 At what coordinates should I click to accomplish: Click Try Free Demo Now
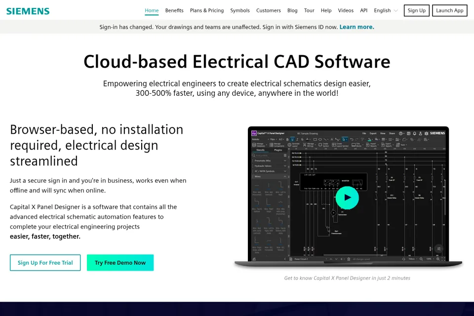click(120, 263)
